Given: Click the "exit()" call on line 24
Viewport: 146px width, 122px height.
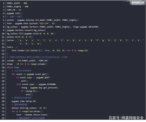Looking at the screenshot, I should click(x=25, y=81).
